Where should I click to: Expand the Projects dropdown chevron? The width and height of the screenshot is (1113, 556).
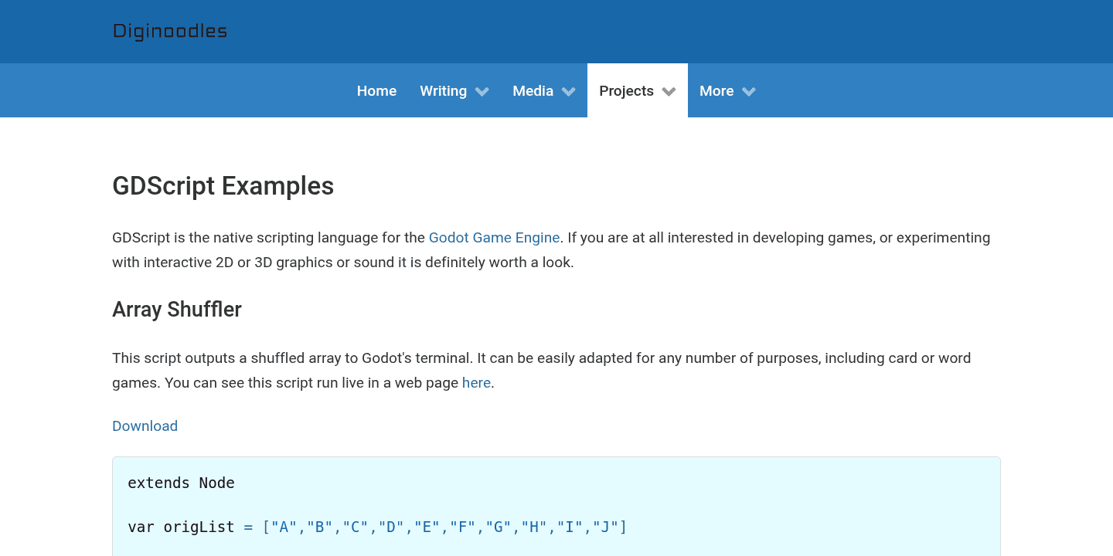(x=669, y=92)
